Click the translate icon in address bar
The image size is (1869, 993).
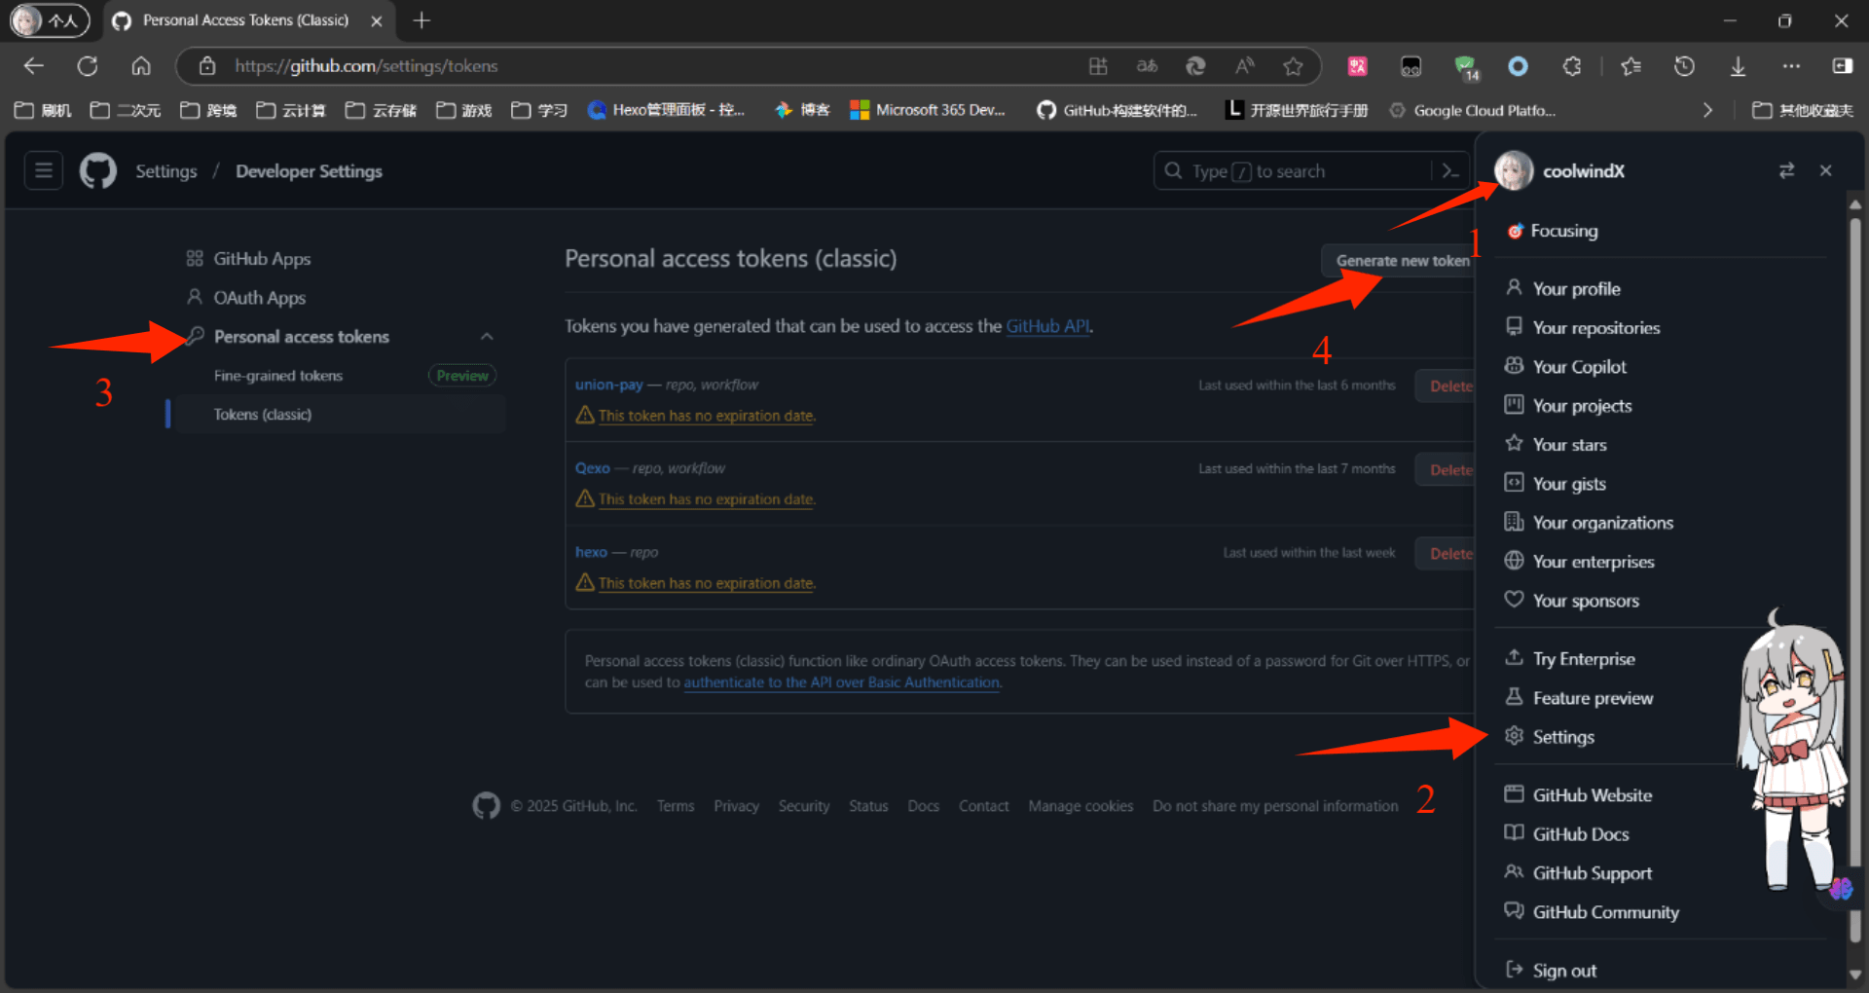[x=1147, y=66]
